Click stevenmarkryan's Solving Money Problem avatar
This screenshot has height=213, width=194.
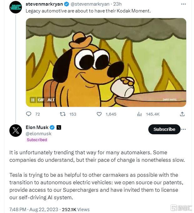point(16,7)
